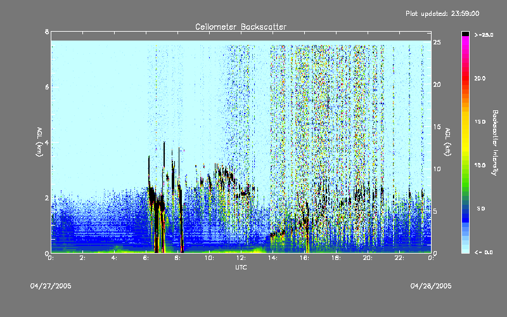This screenshot has height=317, width=507.
Task: Click the 'Plot updated: 23:59:00' timestamp
Action: pyautogui.click(x=442, y=13)
